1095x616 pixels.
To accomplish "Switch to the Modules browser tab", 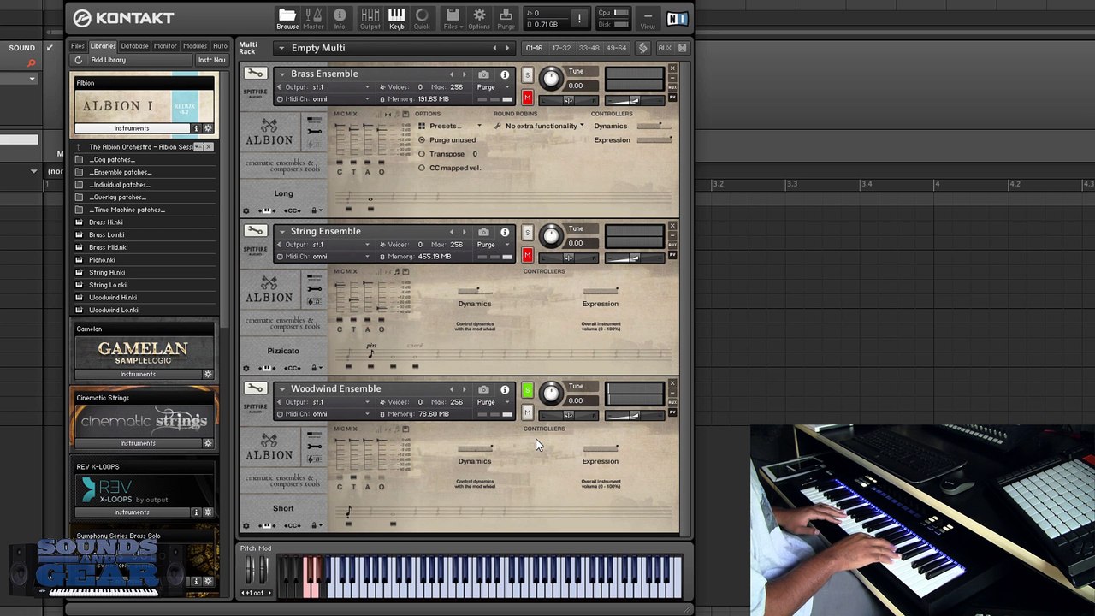I will [x=195, y=46].
